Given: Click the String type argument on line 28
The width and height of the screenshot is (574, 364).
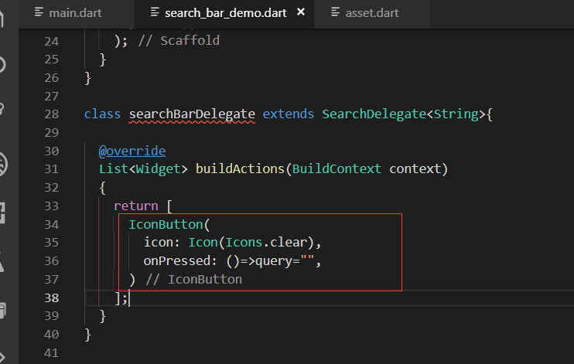Looking at the screenshot, I should (x=456, y=114).
